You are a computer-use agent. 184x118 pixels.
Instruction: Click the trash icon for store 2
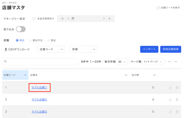[x=177, y=100]
